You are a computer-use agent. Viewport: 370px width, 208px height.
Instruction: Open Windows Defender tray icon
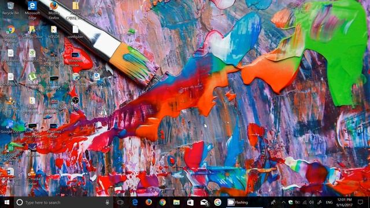coord(290,202)
